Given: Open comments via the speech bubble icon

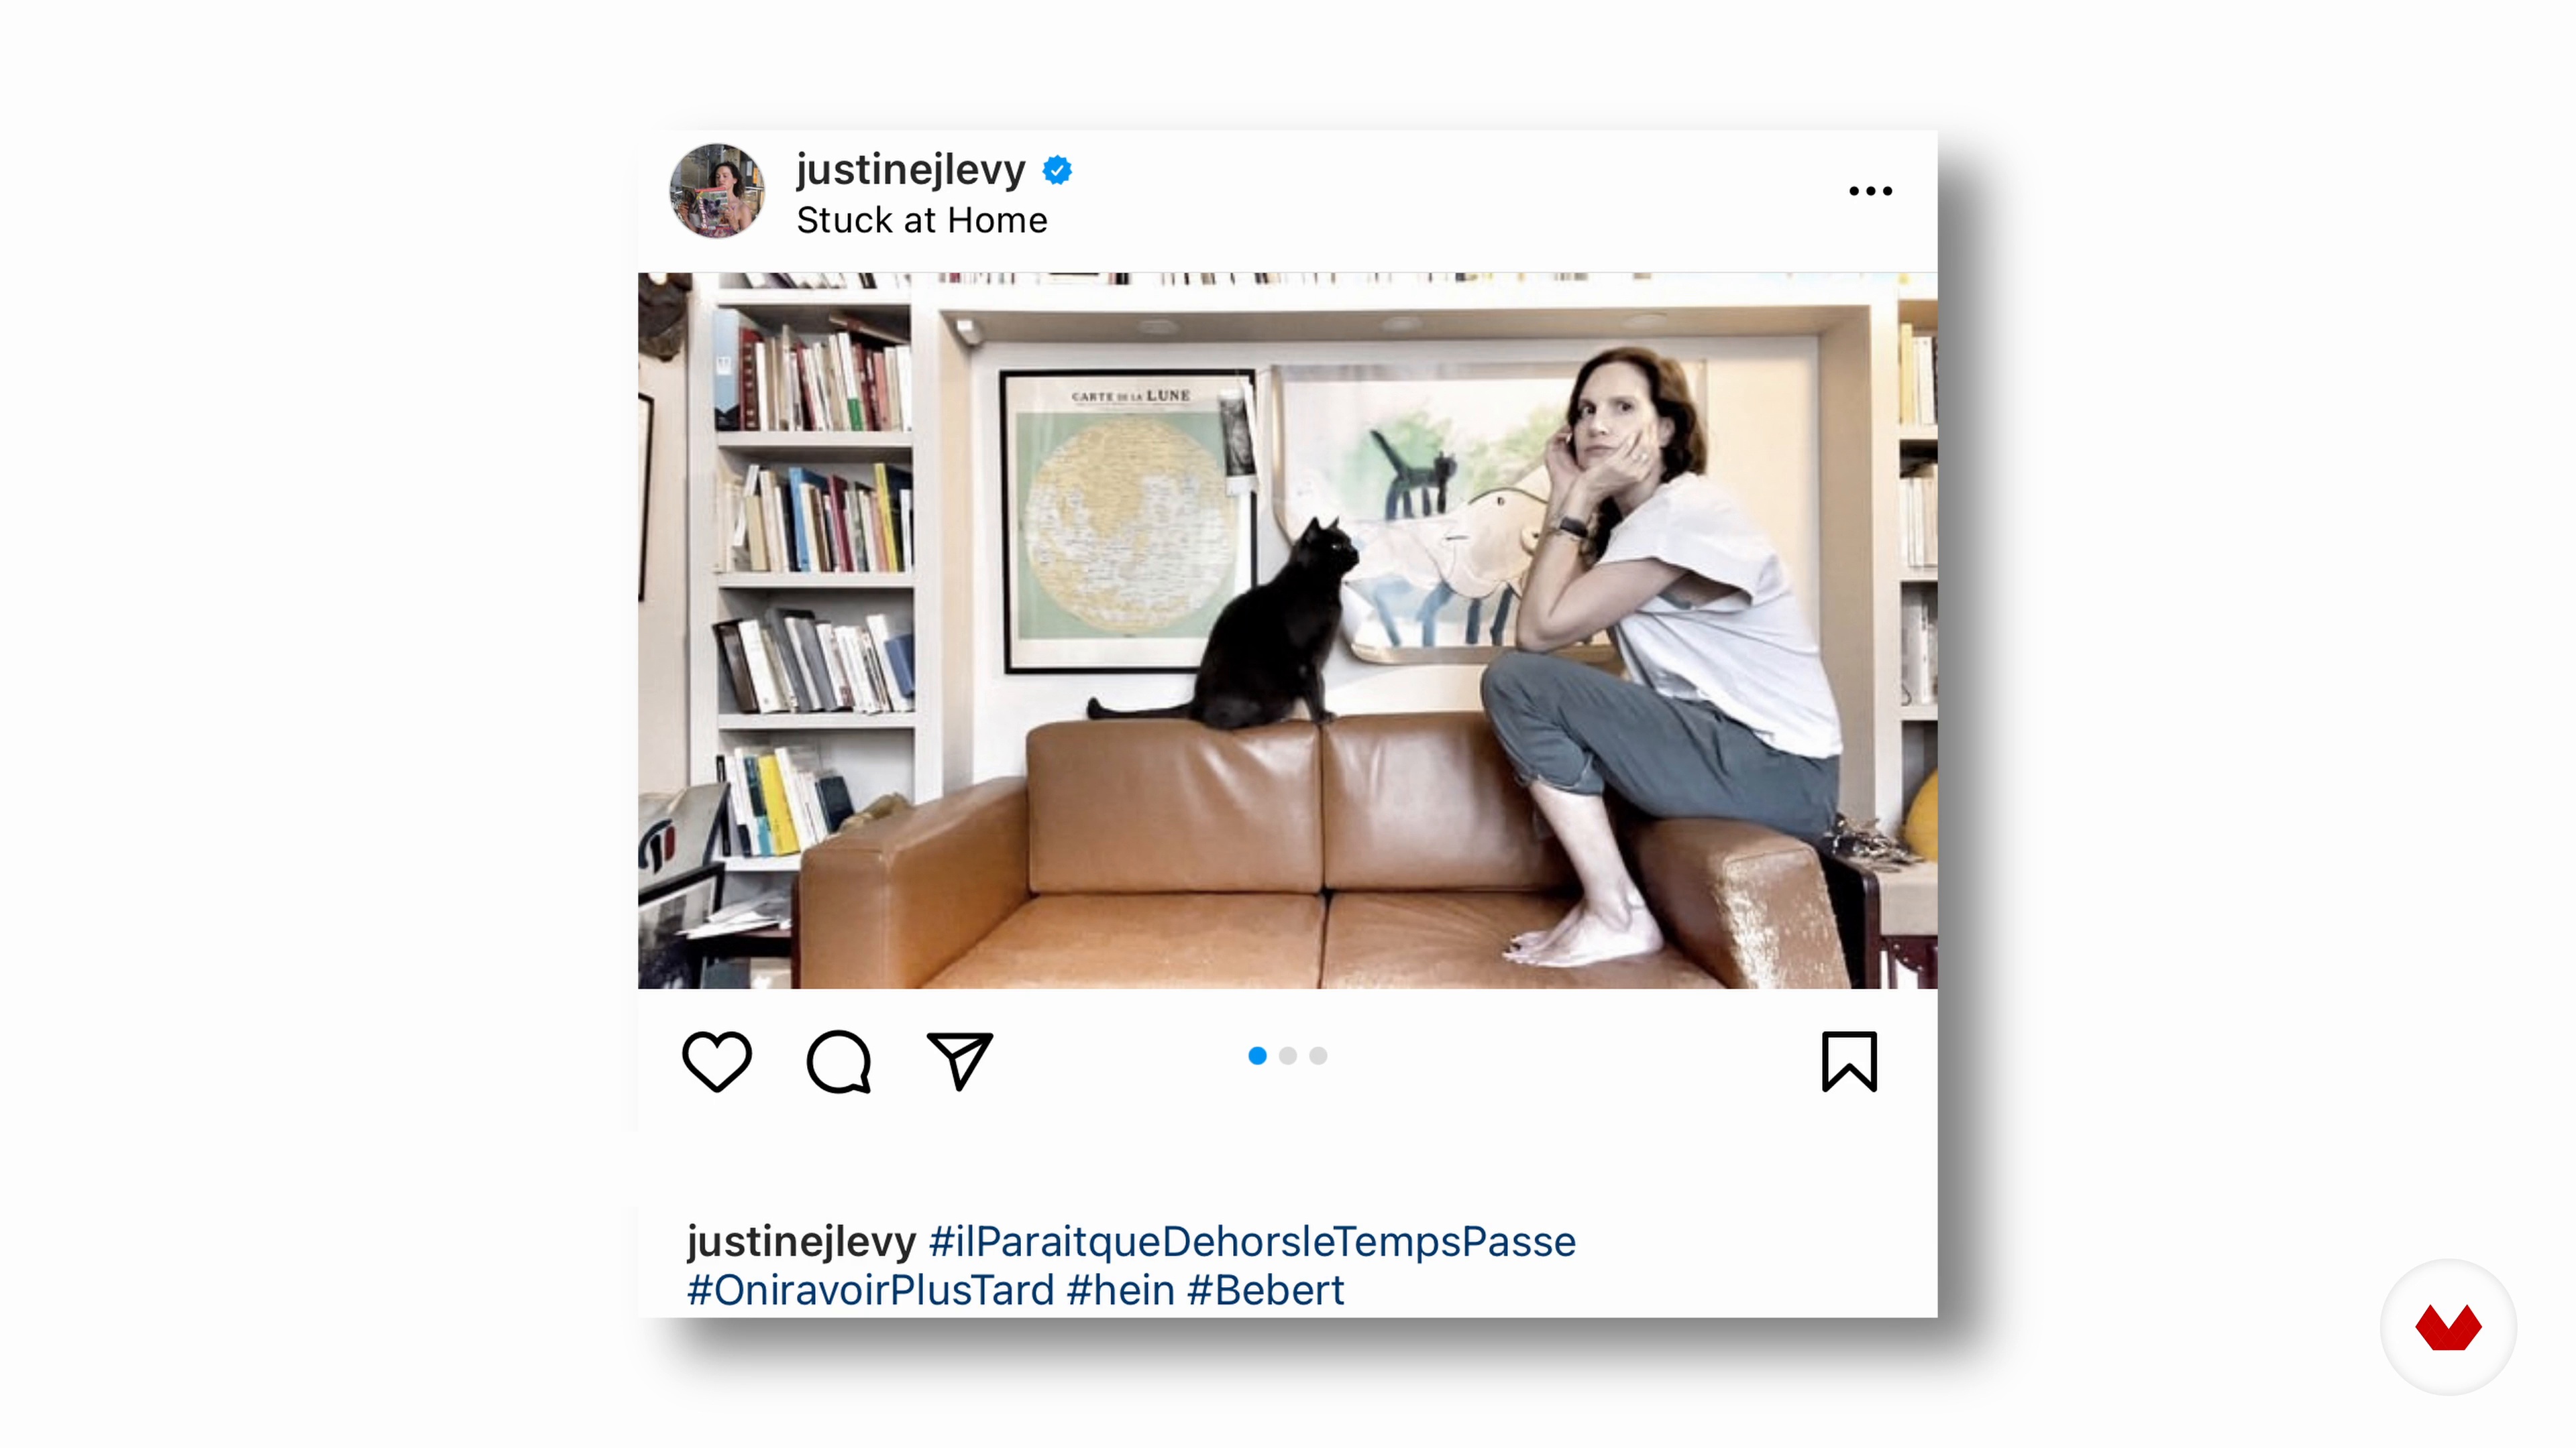Looking at the screenshot, I should [839, 1061].
